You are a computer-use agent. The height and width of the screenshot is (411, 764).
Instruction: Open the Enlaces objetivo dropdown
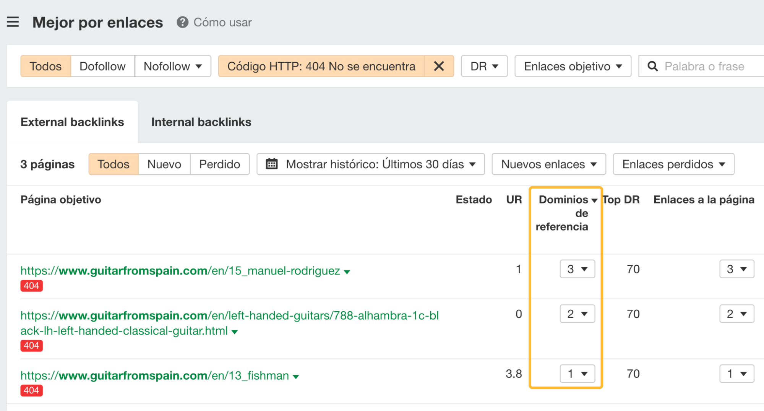point(572,66)
